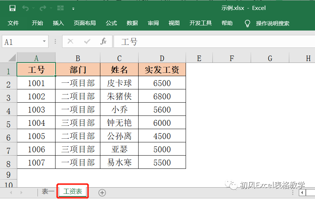Open the 帮助 ribbon tab
Viewport: 315px width, 199px height.
pos(227,23)
